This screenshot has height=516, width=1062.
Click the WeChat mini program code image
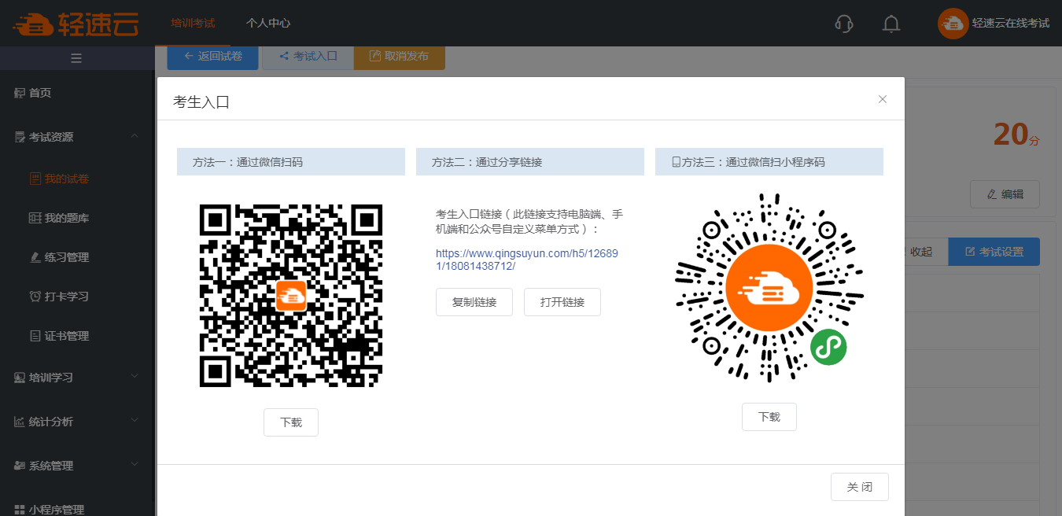tap(769, 289)
